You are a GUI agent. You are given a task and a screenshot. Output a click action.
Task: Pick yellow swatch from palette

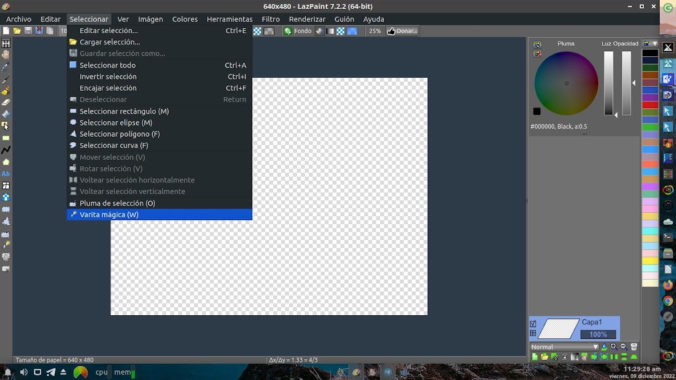[x=650, y=261]
